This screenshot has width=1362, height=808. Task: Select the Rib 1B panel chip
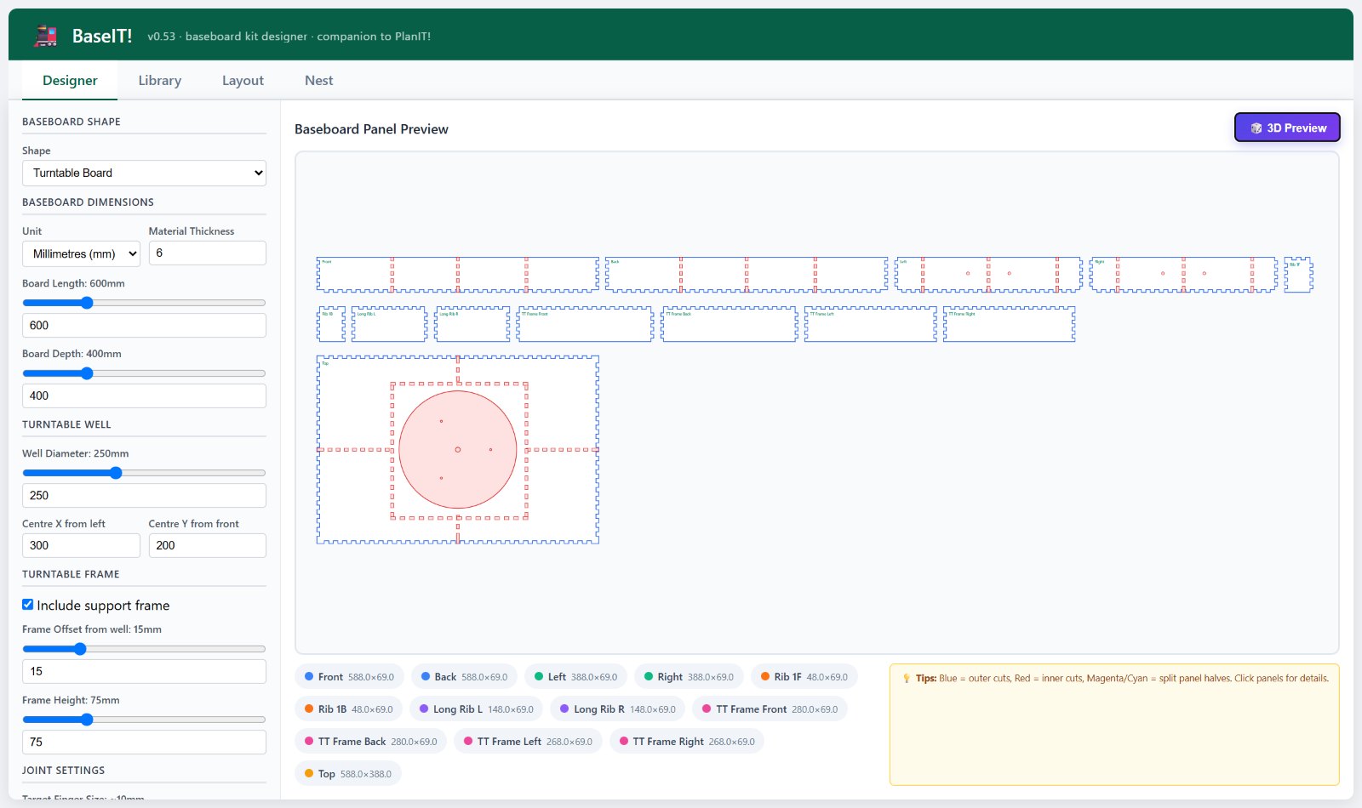tap(348, 709)
